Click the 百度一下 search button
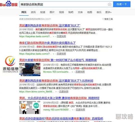The image size is (135, 122). 122,4
